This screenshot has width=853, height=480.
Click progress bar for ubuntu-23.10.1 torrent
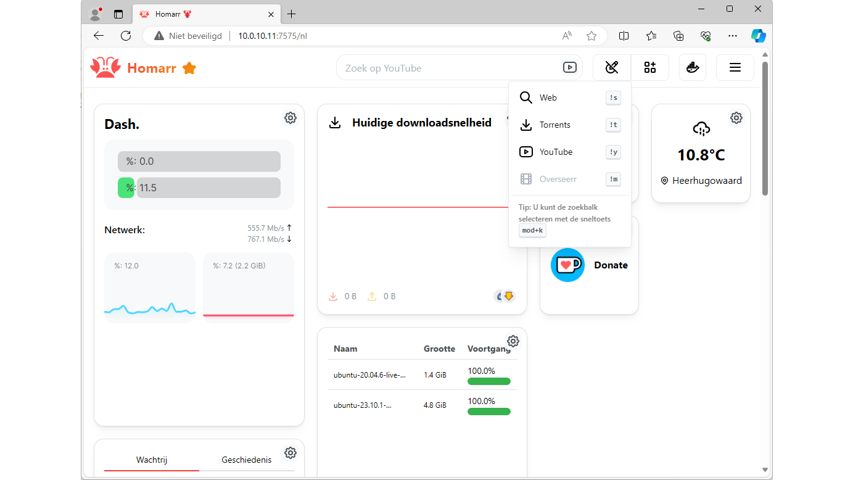pos(489,412)
